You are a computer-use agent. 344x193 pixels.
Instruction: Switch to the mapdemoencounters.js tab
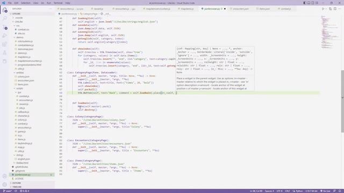pos(158,9)
